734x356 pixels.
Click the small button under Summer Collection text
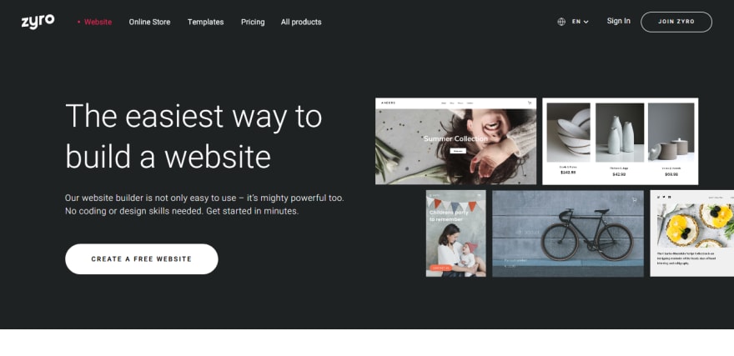(457, 151)
